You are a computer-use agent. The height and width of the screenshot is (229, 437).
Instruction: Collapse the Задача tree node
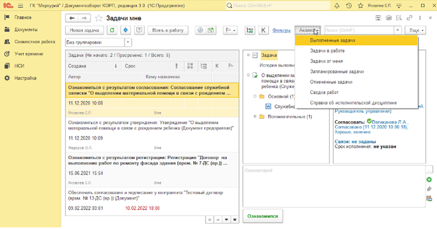coord(248,55)
